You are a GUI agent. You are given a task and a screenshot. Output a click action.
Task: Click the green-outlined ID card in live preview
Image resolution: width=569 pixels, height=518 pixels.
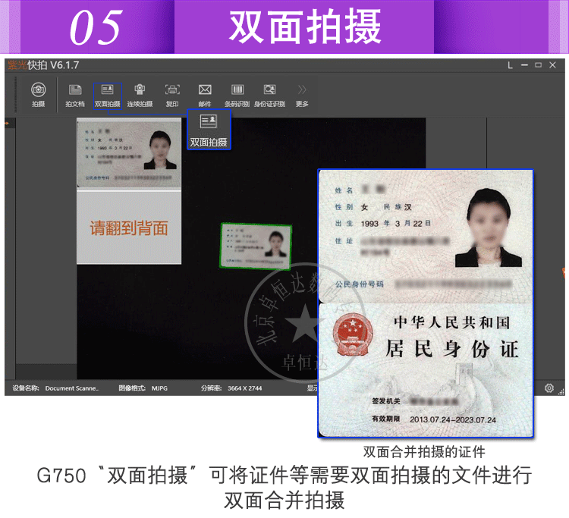(256, 246)
